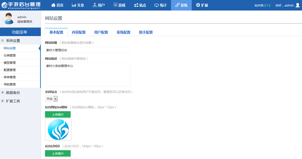Click 上传图片 under 后台网址ico图标
The image size is (302, 159).
pos(58,114)
